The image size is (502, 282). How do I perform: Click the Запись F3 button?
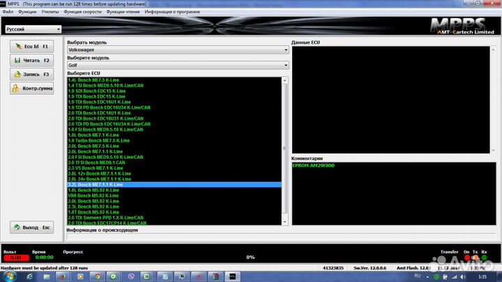(31, 75)
